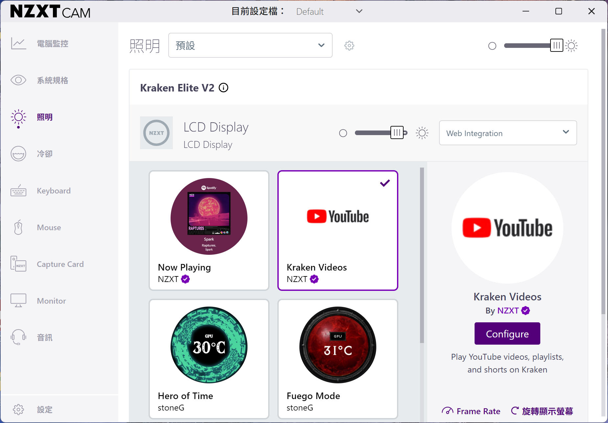Open the NZXT author link
Viewport: 608px width, 423px height.
coord(508,311)
